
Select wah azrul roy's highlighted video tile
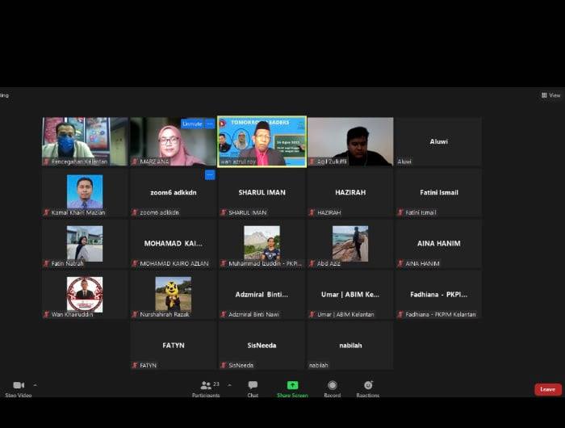coord(262,141)
